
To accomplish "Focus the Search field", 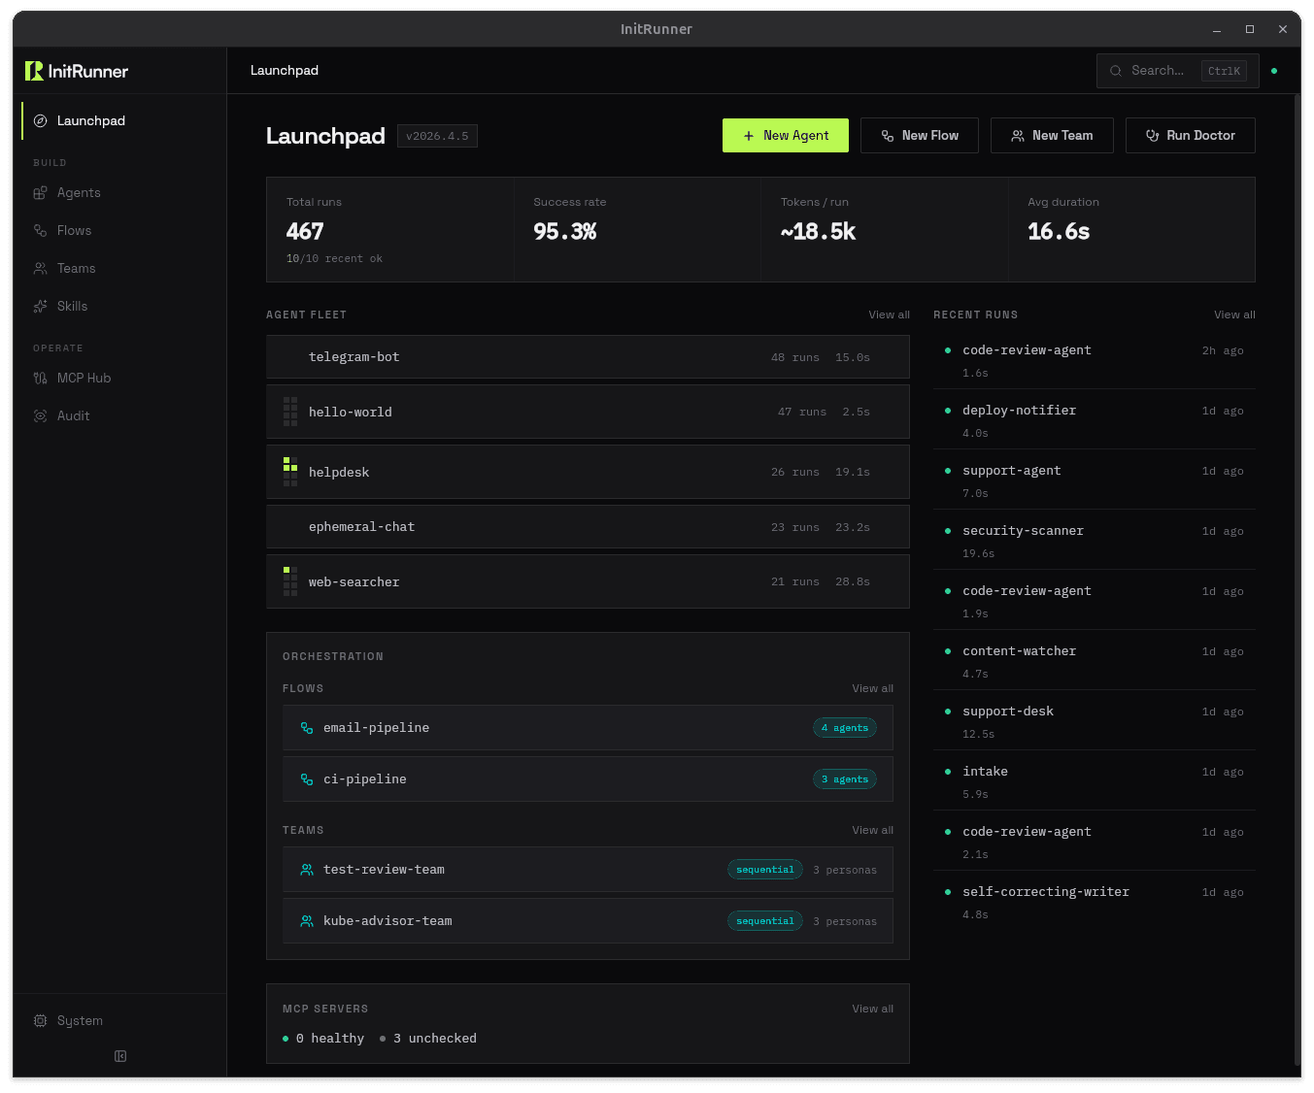I will (x=1178, y=71).
